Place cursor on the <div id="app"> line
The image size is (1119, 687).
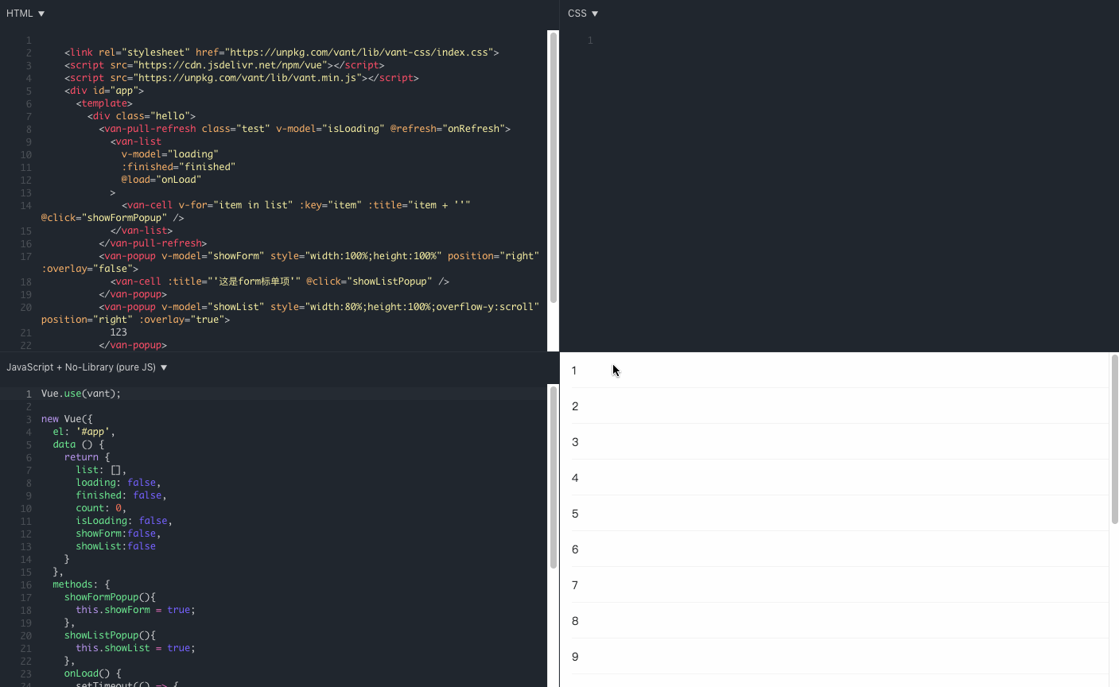(x=104, y=91)
